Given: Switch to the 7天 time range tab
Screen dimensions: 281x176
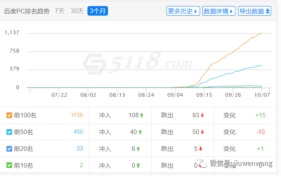Looking at the screenshot, I should pos(59,11).
